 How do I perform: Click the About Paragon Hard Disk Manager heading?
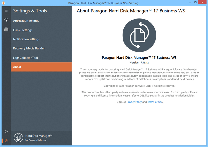point(131,11)
